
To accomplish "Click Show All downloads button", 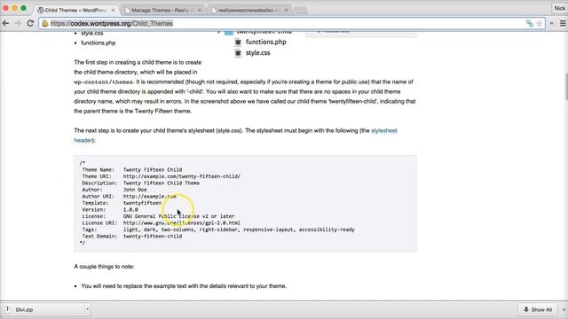I will [x=538, y=309].
